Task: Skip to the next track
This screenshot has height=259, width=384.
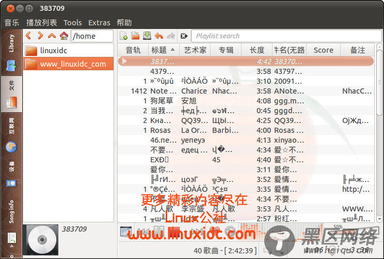Action: pyautogui.click(x=196, y=232)
